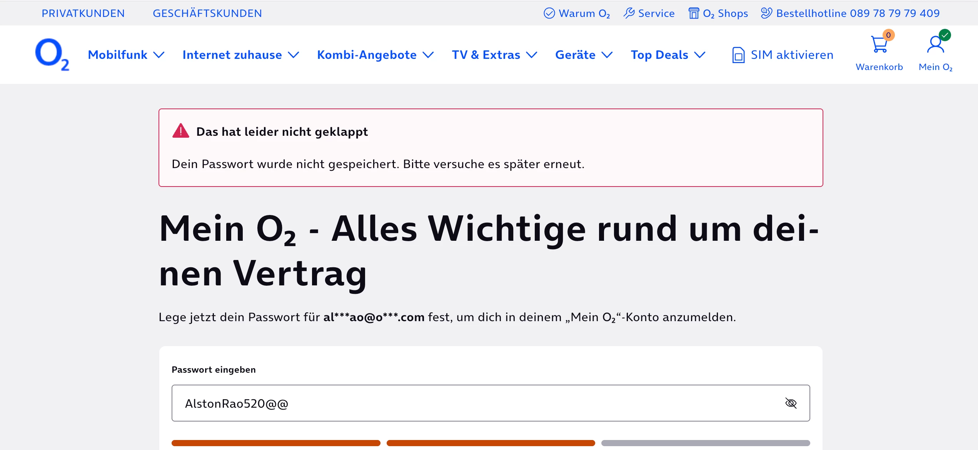Image resolution: width=978 pixels, height=450 pixels.
Task: Open the Mein O2 user profile icon
Action: [x=935, y=45]
